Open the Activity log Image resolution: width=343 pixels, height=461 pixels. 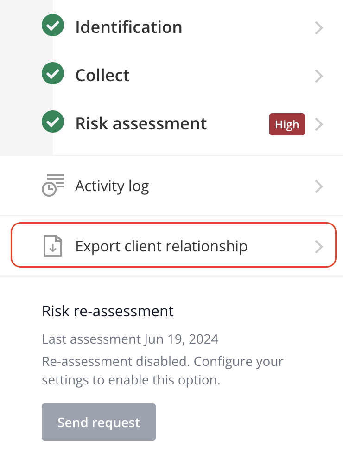pyautogui.click(x=171, y=186)
